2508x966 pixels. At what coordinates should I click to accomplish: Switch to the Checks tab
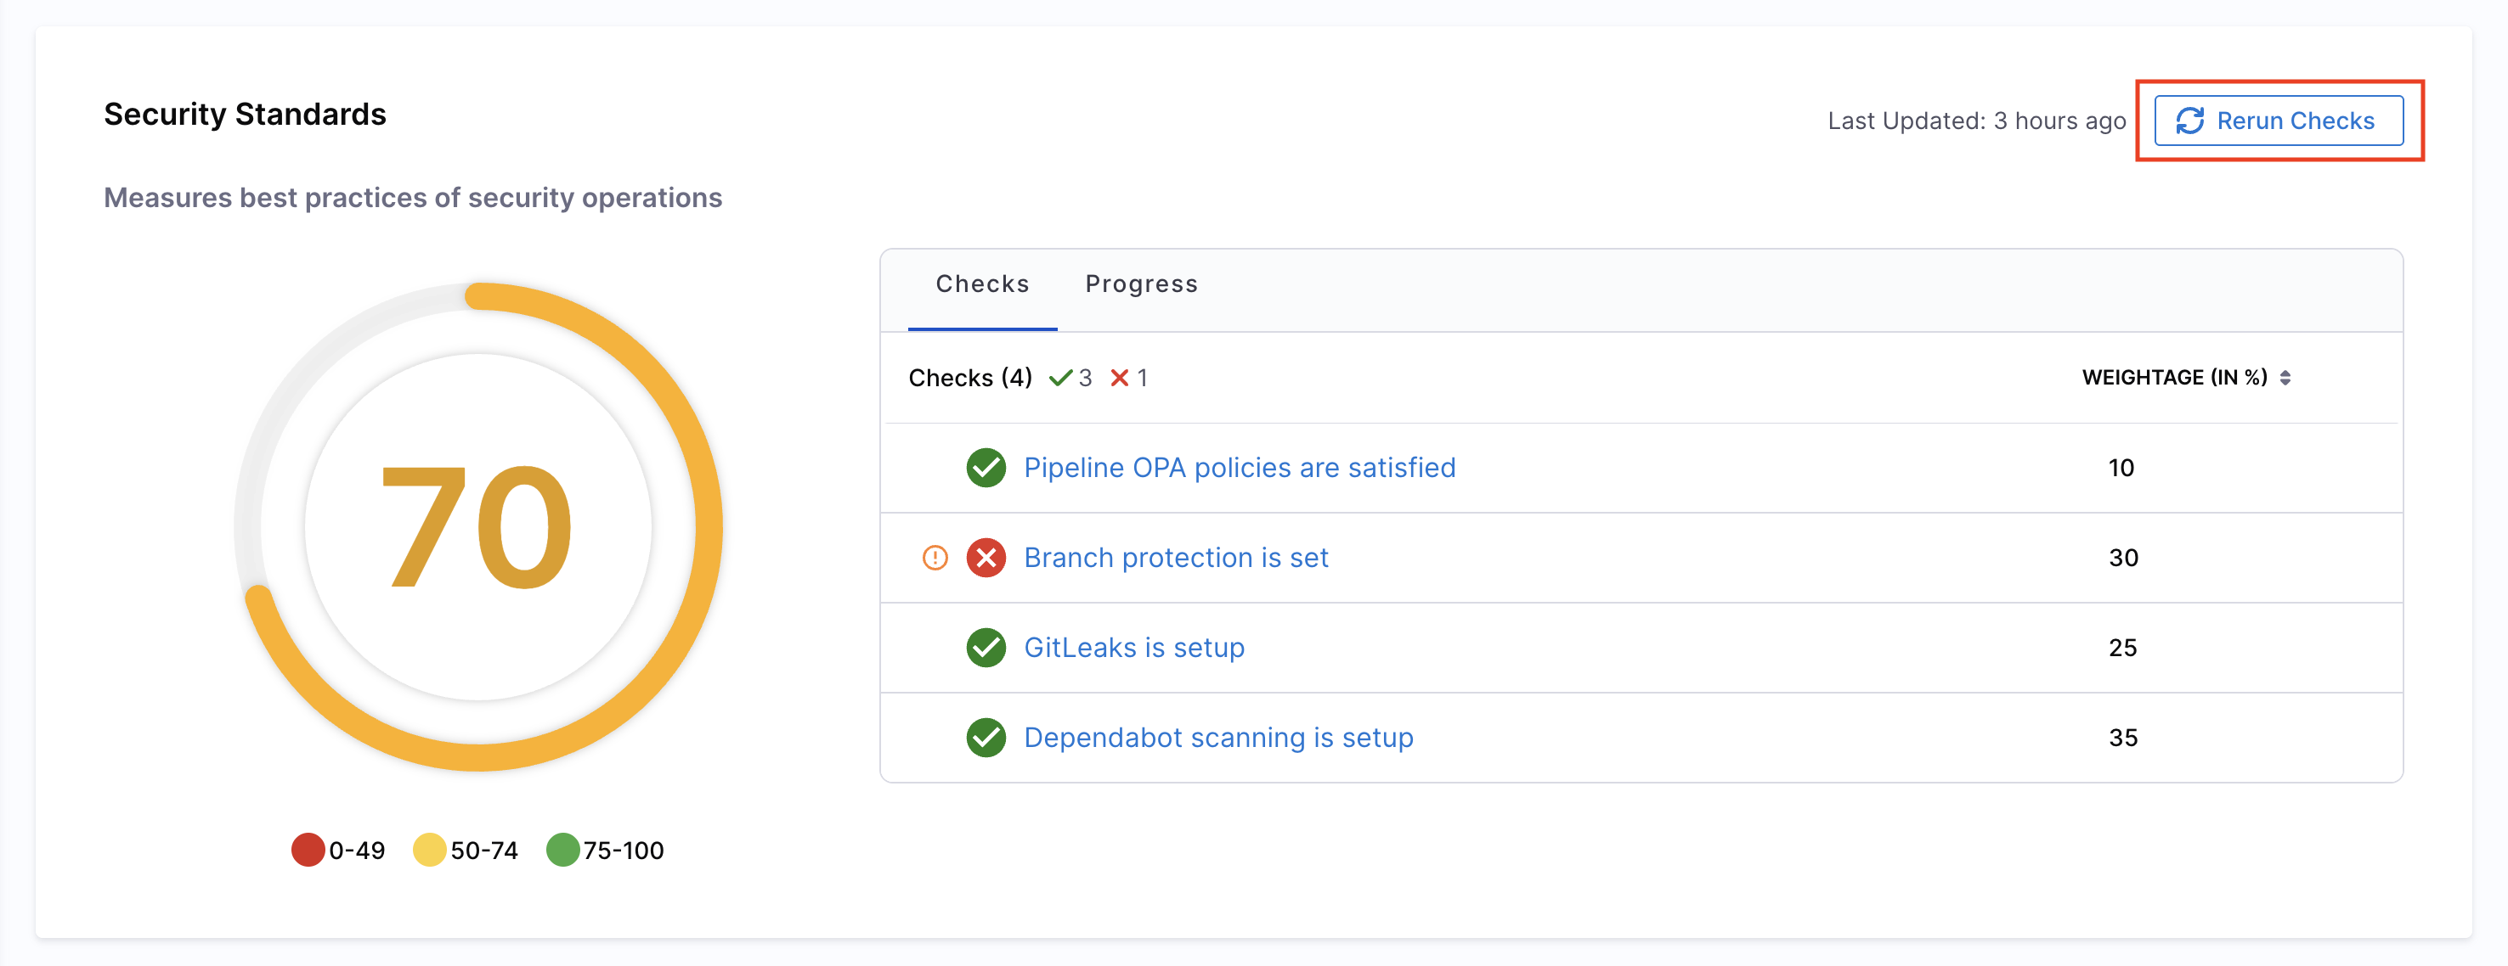981,284
